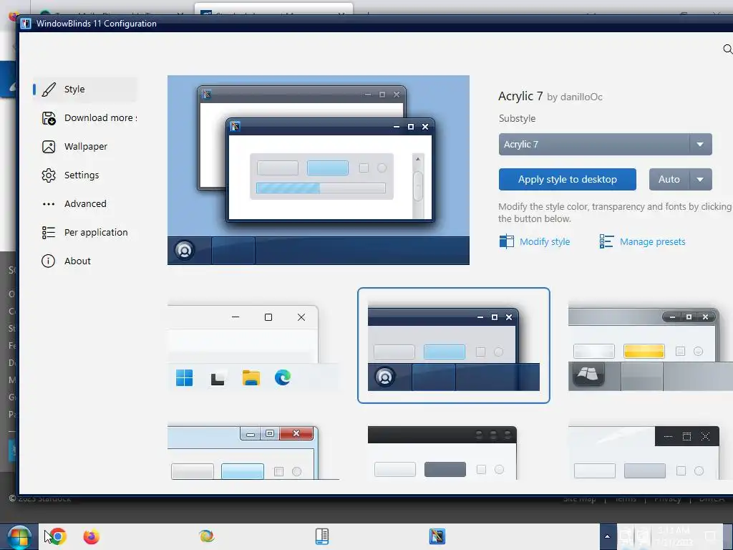This screenshot has height=550, width=733.
Task: Go to the Wallpaper section
Action: (x=84, y=146)
